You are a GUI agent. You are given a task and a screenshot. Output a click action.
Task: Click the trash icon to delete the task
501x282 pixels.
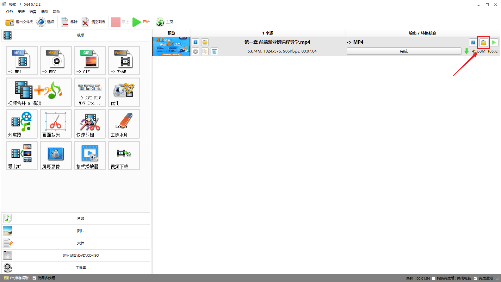pyautogui.click(x=214, y=51)
